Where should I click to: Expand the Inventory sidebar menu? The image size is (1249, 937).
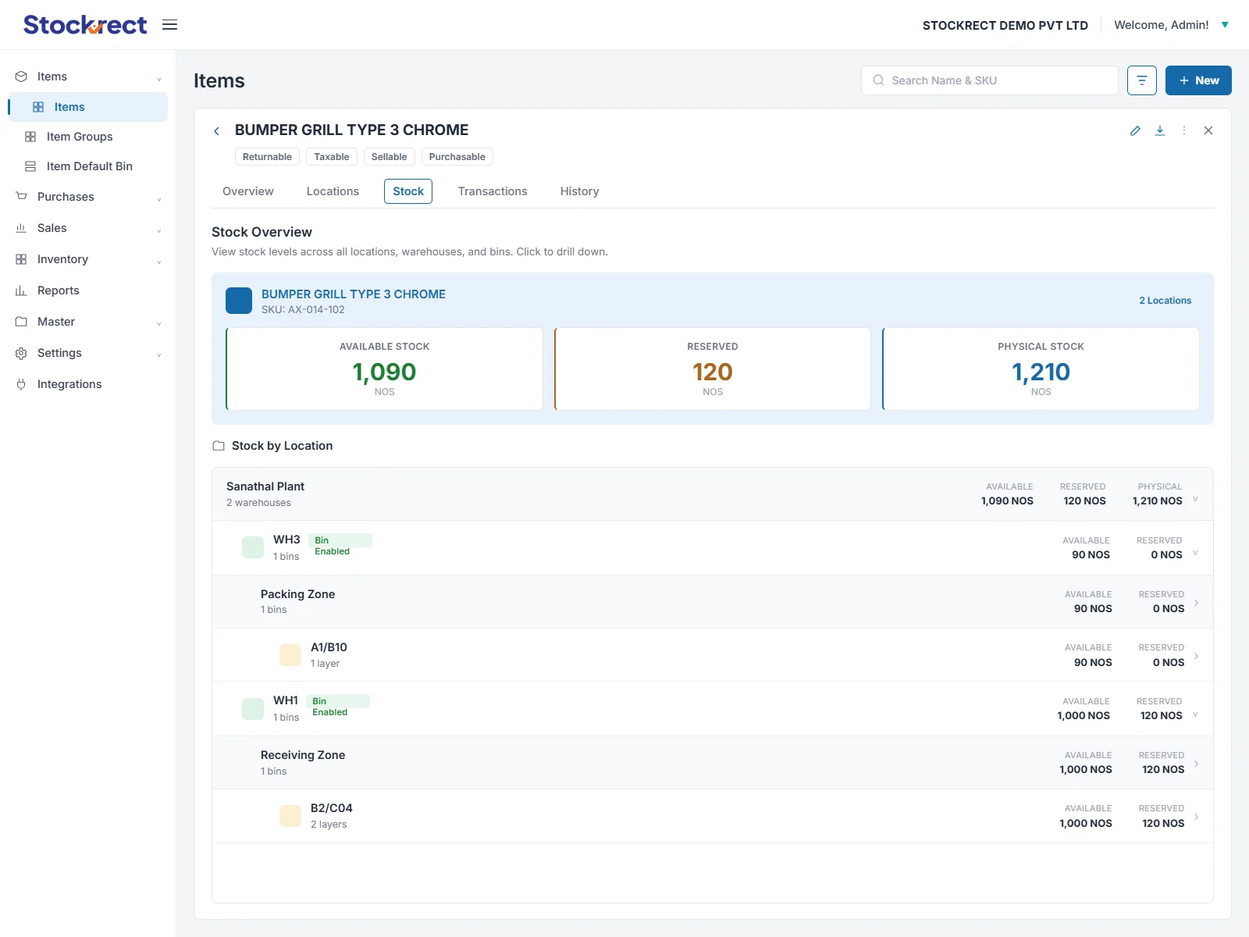pos(159,262)
